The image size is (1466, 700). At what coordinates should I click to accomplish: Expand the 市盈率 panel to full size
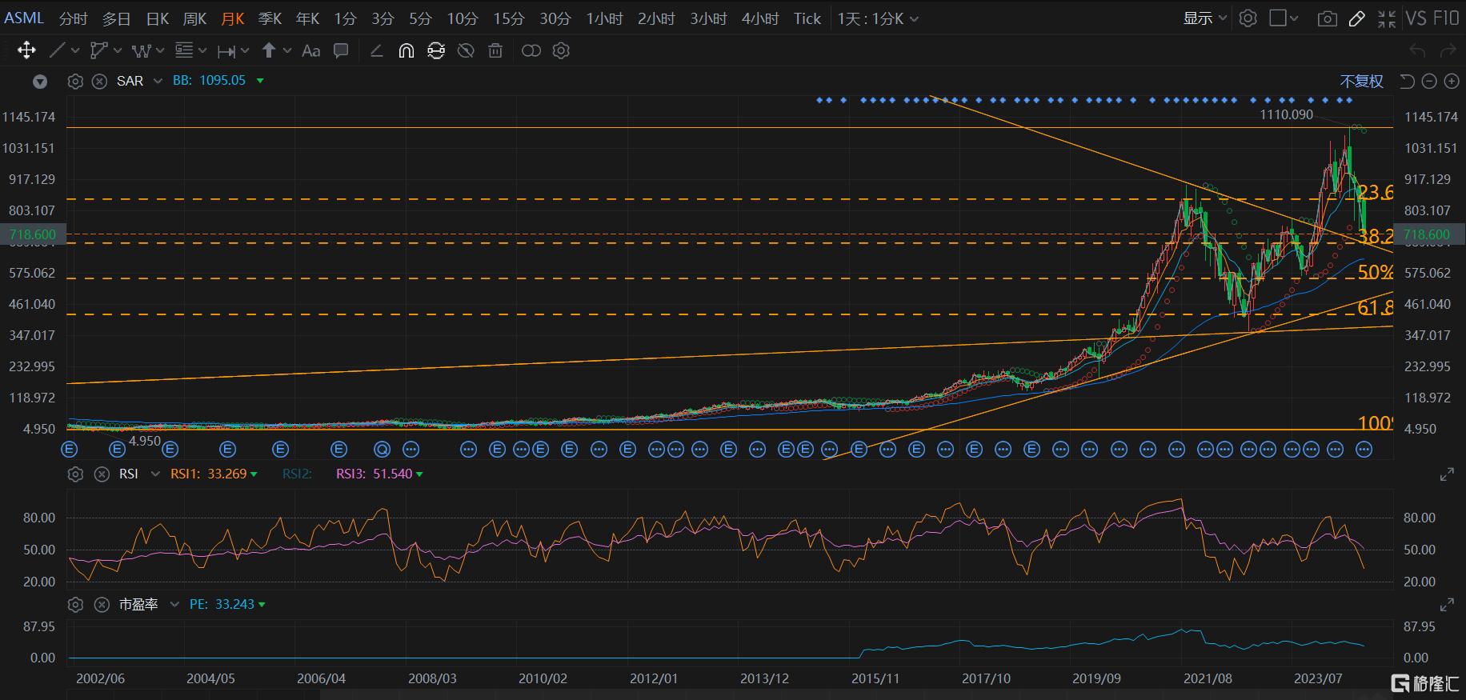click(1447, 605)
